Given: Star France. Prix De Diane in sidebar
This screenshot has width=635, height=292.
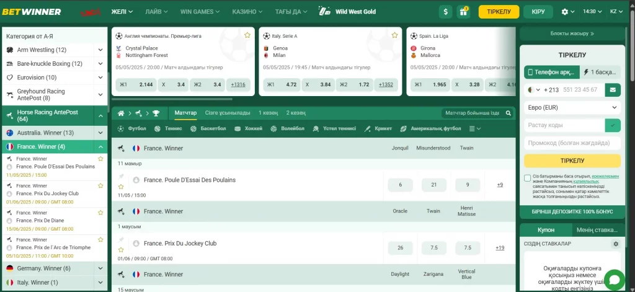Looking at the screenshot, I should (101, 213).
